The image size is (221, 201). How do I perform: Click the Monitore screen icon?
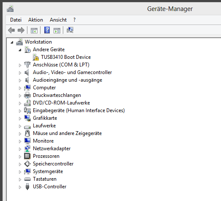[27, 141]
